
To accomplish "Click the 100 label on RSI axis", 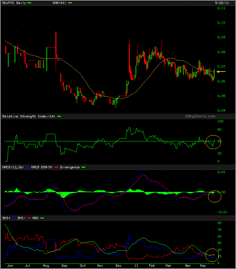I will pos(220,121).
